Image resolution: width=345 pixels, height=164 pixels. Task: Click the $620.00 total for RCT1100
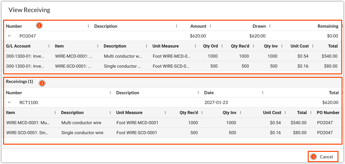[330, 102]
